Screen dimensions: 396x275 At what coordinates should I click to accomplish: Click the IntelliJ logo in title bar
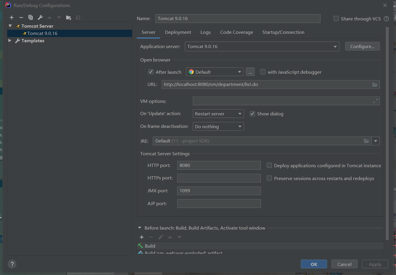click(8, 5)
